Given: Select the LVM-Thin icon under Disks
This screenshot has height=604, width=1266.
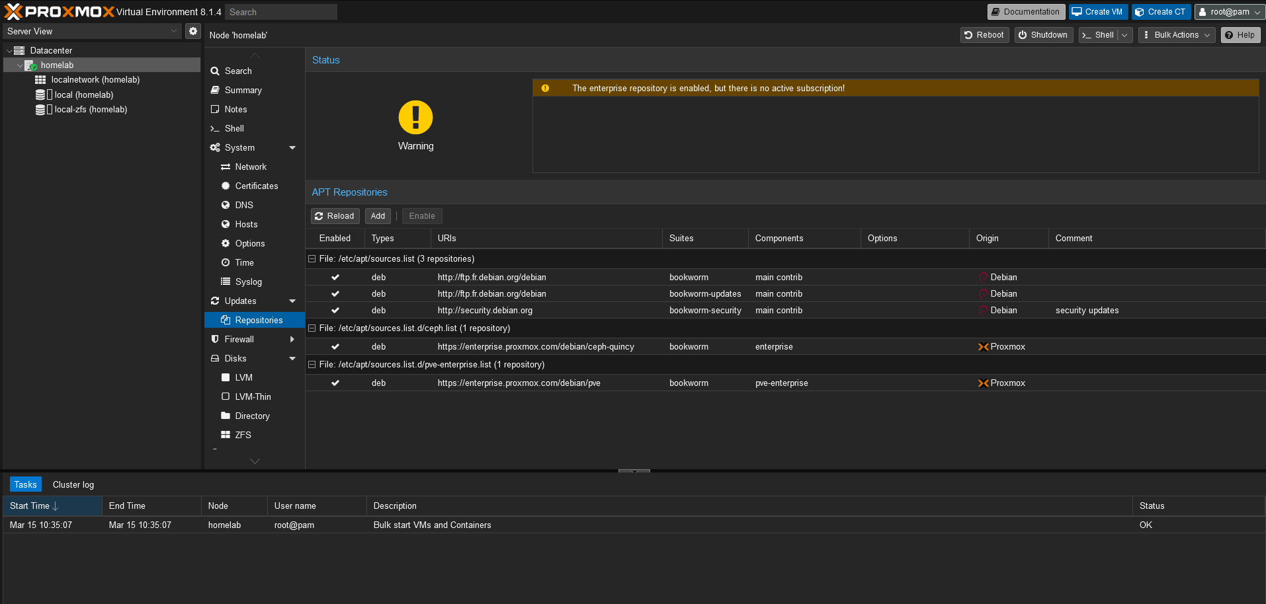Looking at the screenshot, I should pos(227,396).
